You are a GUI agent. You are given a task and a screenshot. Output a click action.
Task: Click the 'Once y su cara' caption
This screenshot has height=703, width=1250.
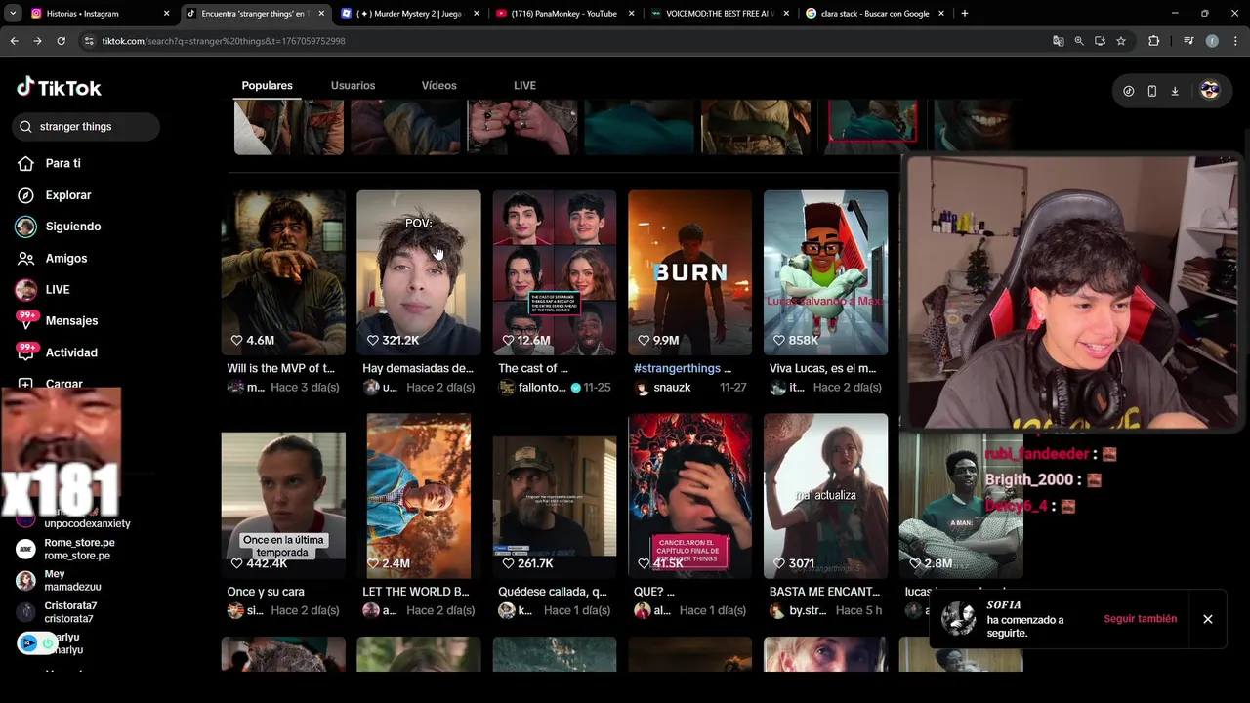[x=266, y=592]
